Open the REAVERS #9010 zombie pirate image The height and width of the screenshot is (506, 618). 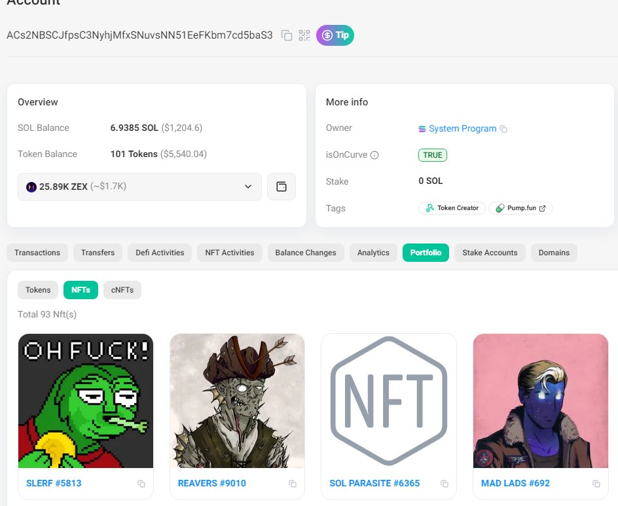pyautogui.click(x=237, y=401)
